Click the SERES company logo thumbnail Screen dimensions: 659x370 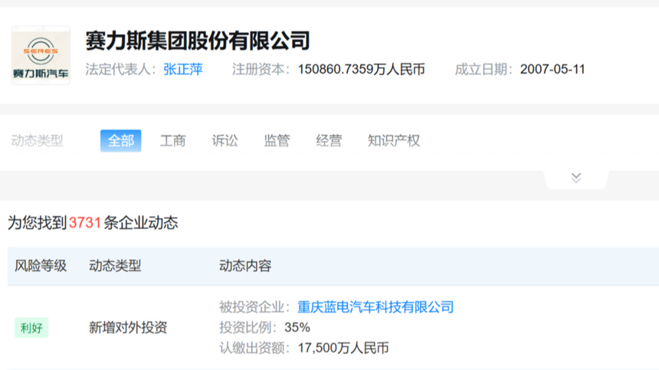(41, 55)
